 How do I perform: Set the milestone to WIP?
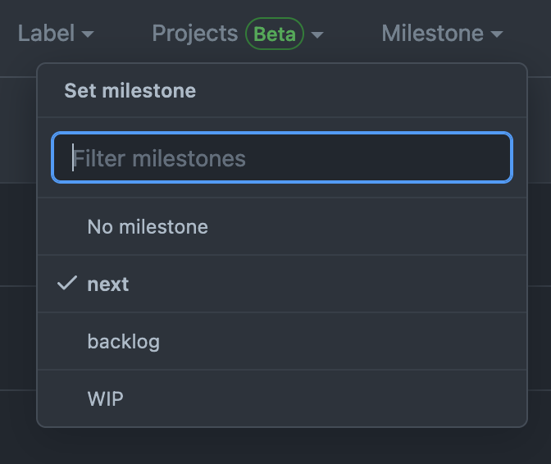point(106,399)
